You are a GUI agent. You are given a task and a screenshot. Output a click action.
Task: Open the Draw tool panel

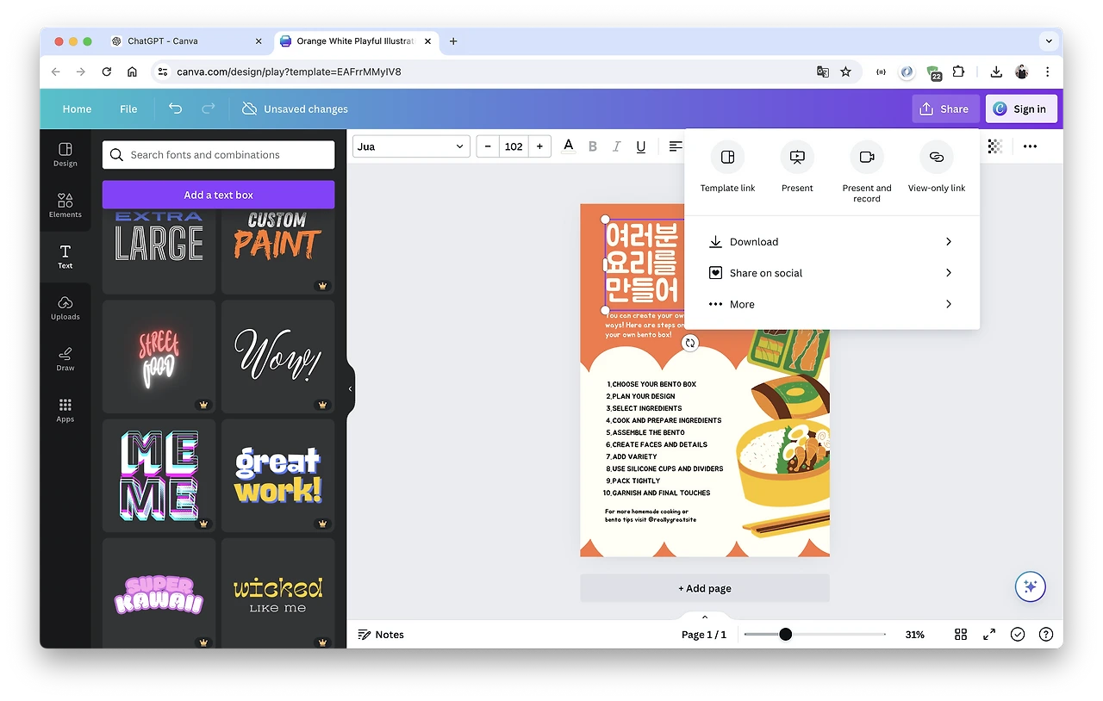coord(65,358)
